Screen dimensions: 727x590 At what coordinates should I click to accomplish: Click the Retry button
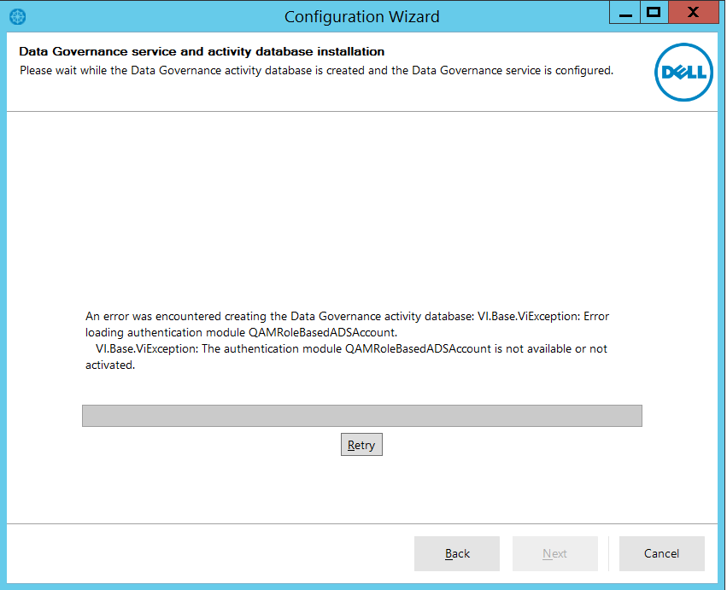pyautogui.click(x=361, y=445)
